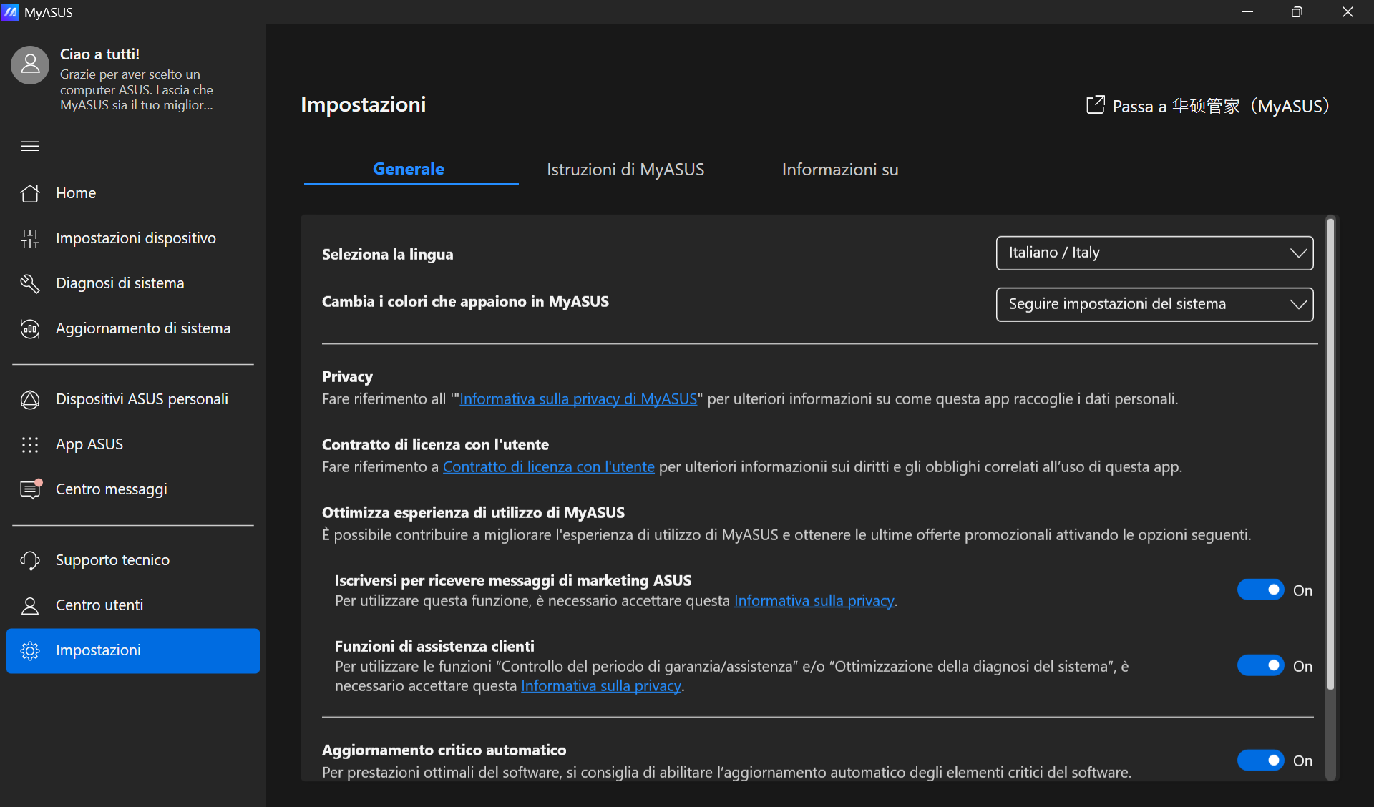Go to Impostazioni dispositivo
The width and height of the screenshot is (1374, 807).
133,238
